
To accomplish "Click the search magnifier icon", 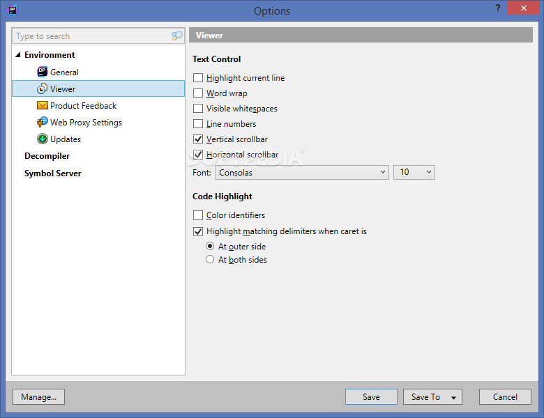I will (x=176, y=36).
